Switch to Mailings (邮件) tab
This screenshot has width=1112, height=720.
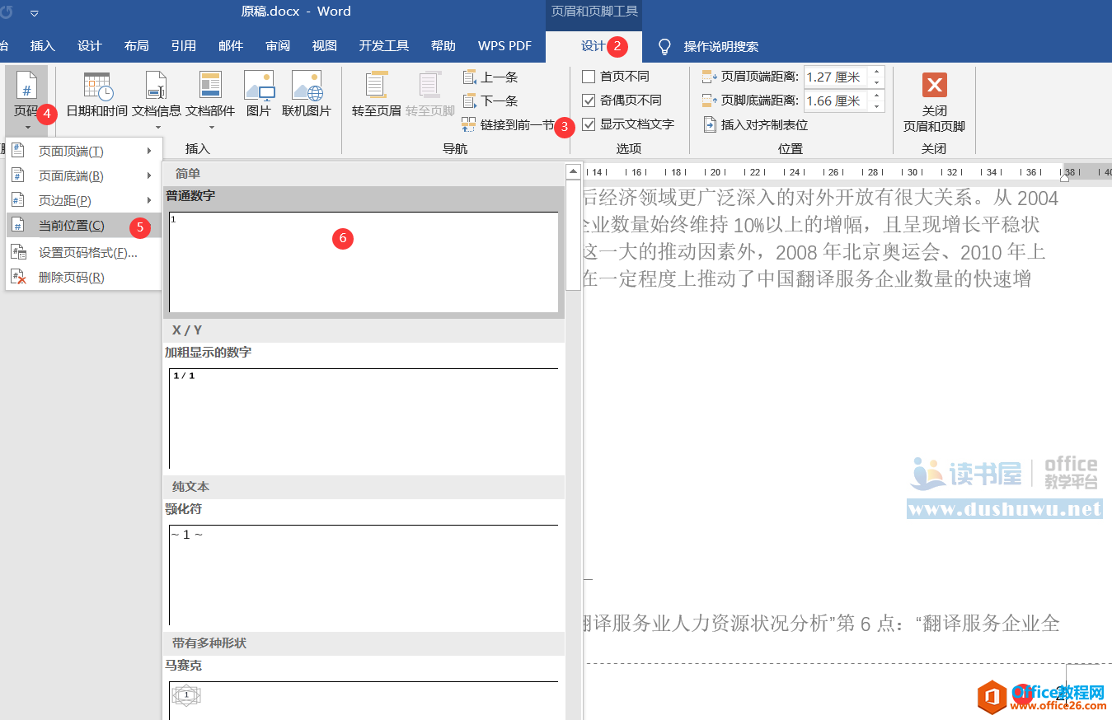point(231,46)
